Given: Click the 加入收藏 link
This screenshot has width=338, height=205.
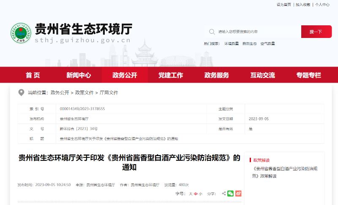Looking at the screenshot, I should click(303, 5).
